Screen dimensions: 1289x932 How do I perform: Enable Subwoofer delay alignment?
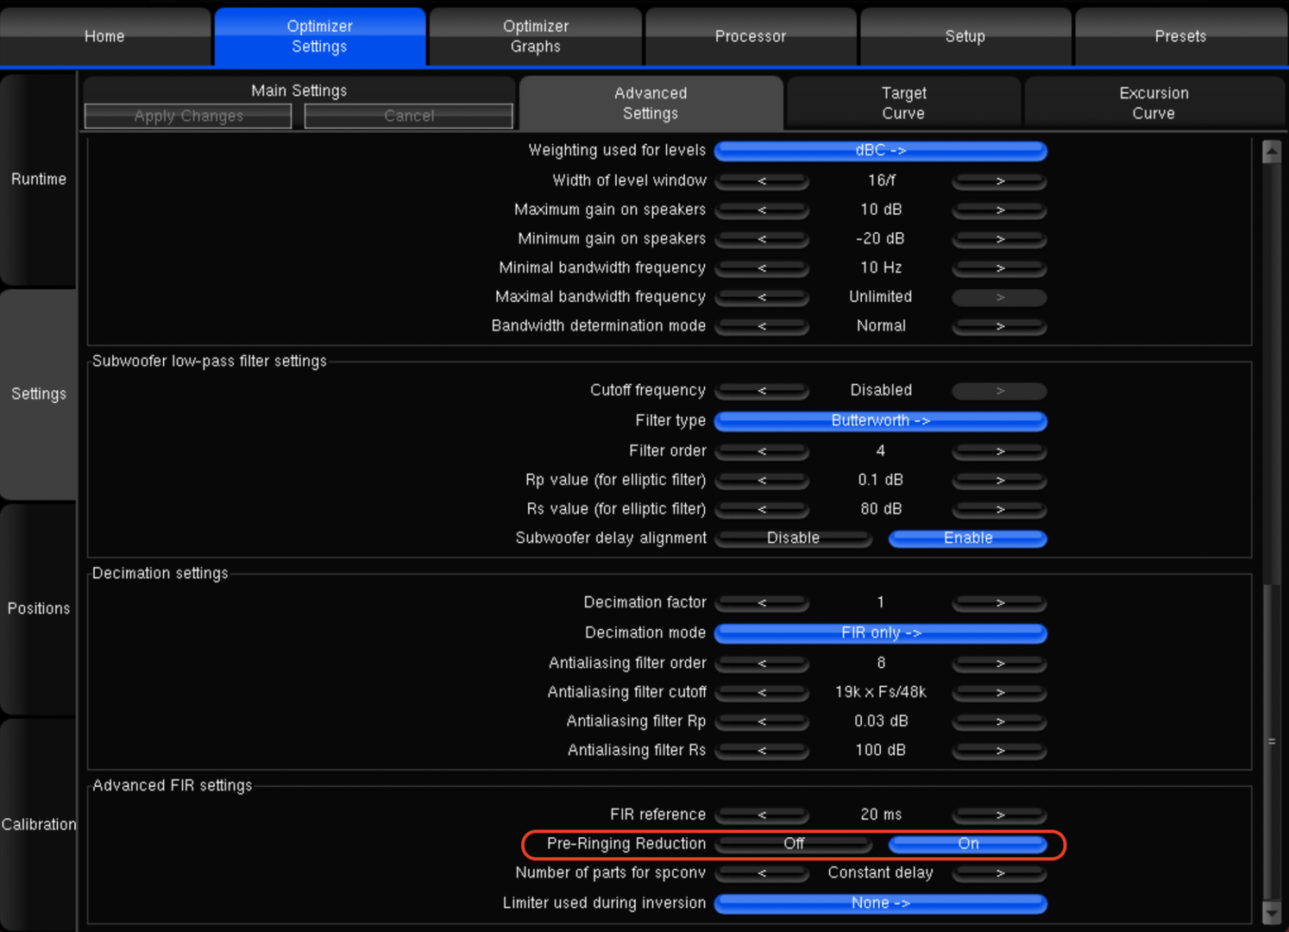(x=967, y=538)
